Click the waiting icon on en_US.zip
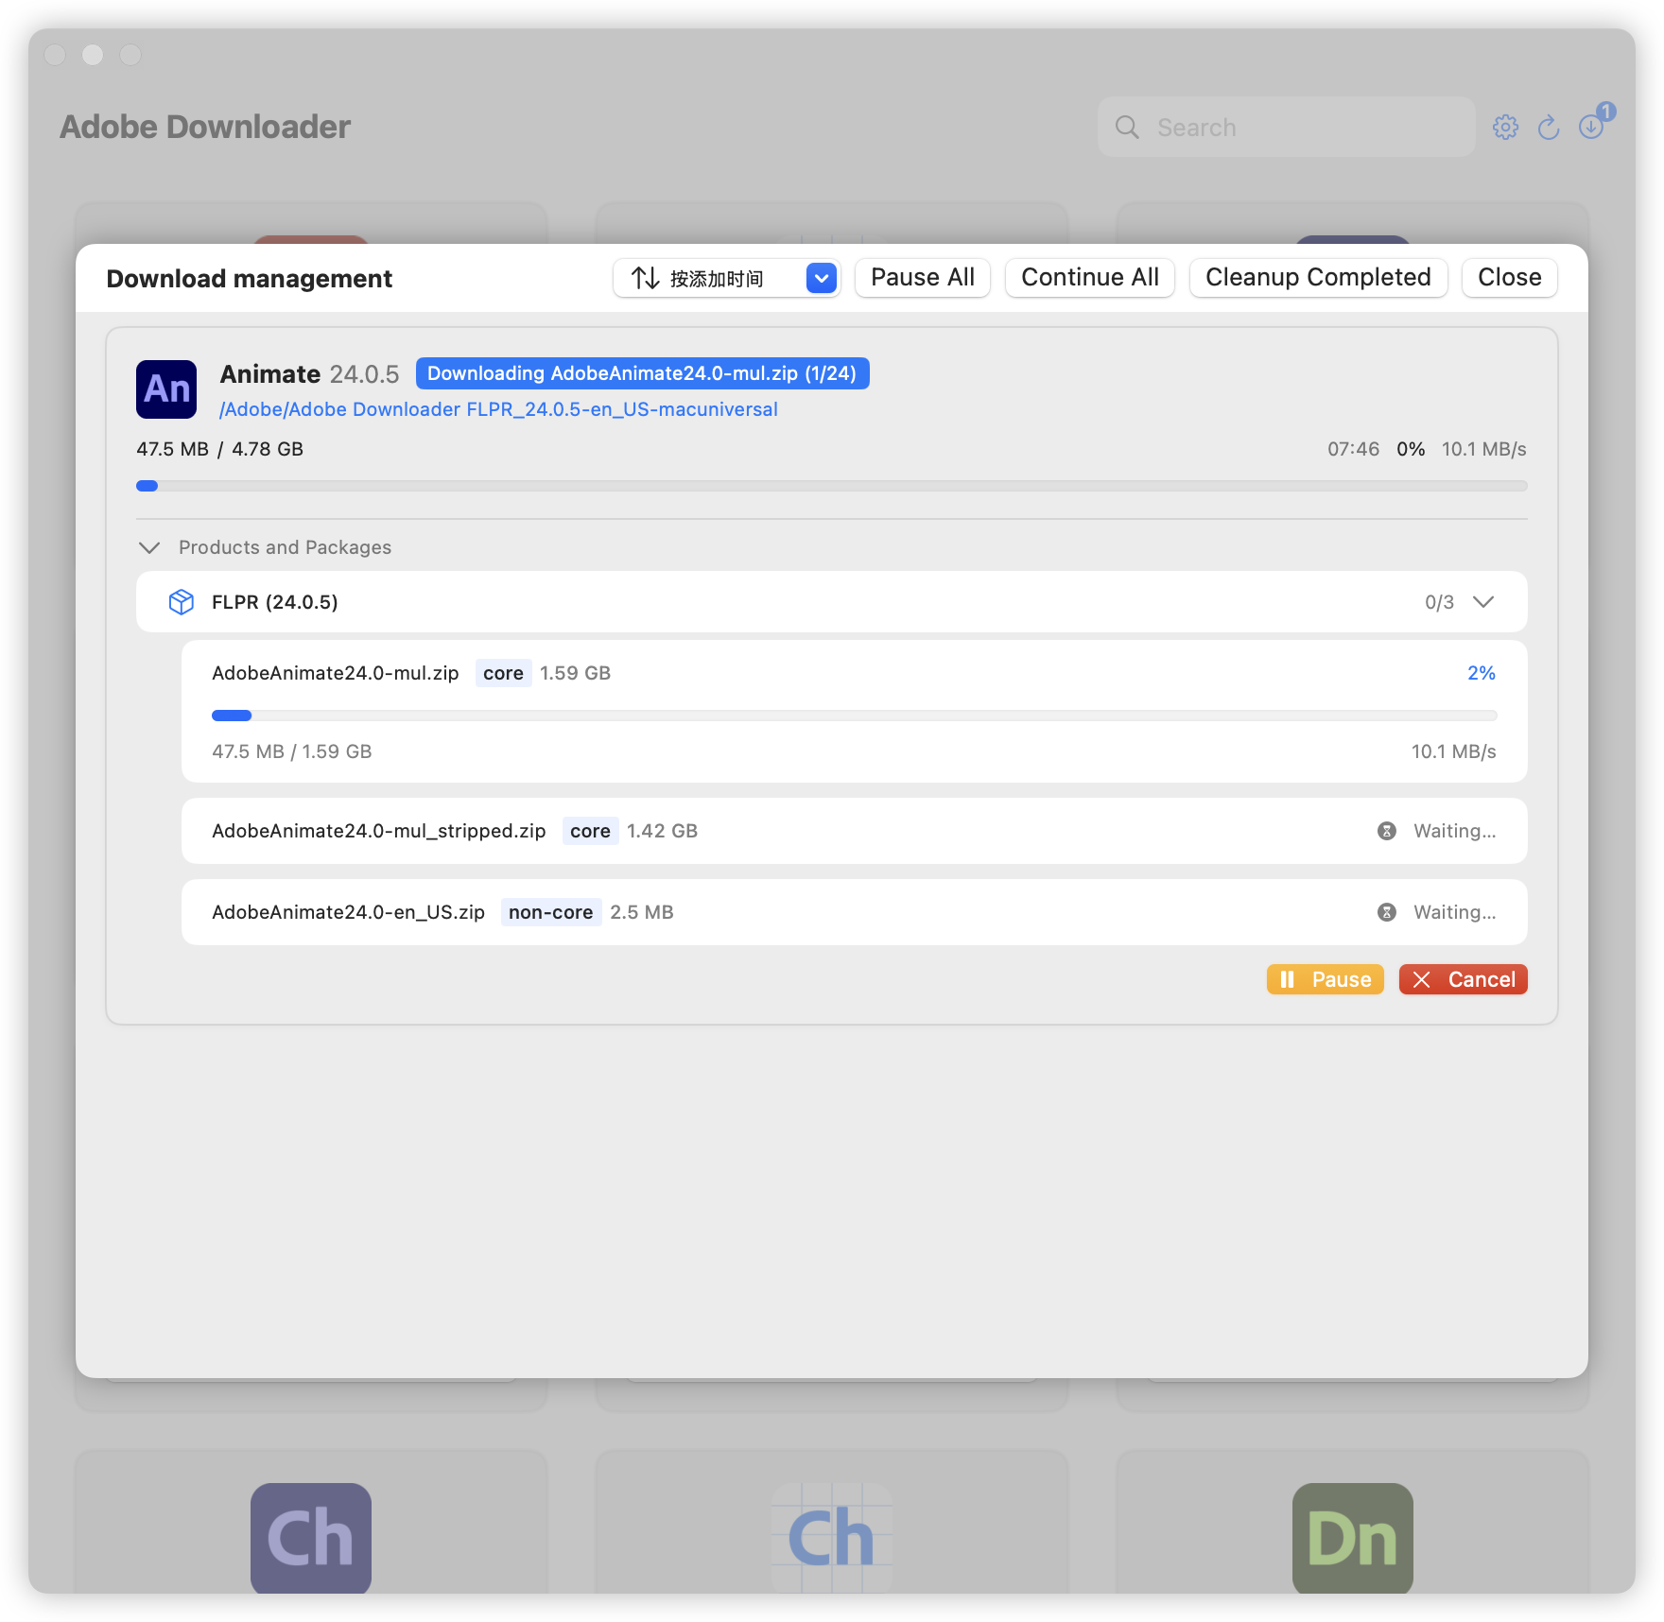The width and height of the screenshot is (1664, 1622). (1385, 911)
